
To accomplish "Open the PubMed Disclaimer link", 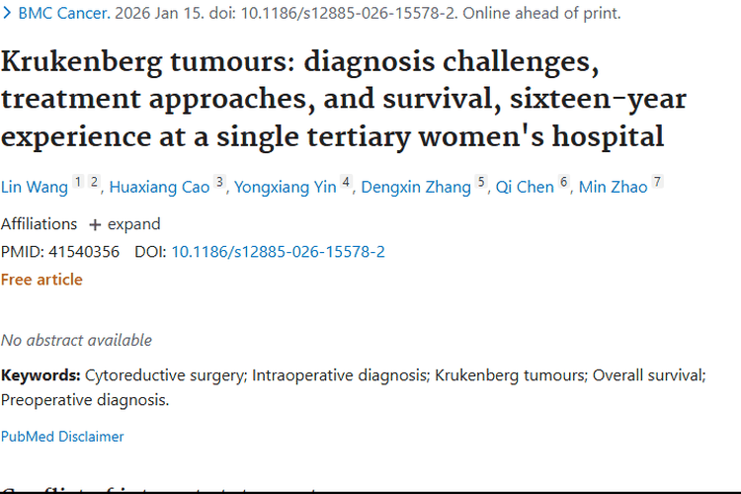I will coord(62,436).
